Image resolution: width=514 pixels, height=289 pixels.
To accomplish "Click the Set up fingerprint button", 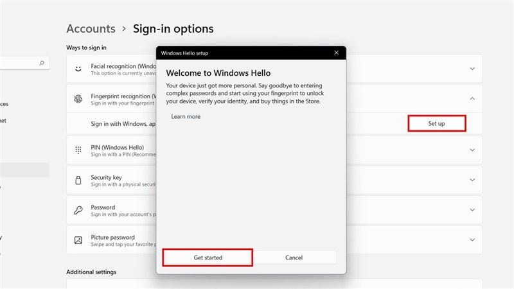I will coord(436,123).
